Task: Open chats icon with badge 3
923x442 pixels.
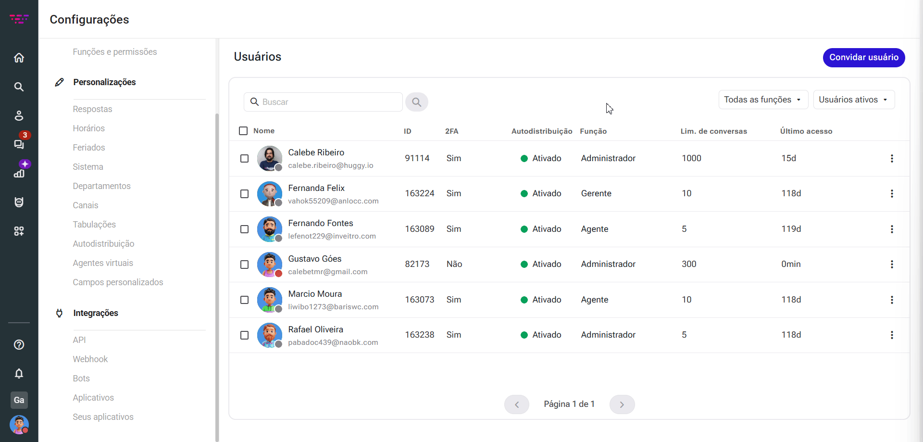Action: 20,143
